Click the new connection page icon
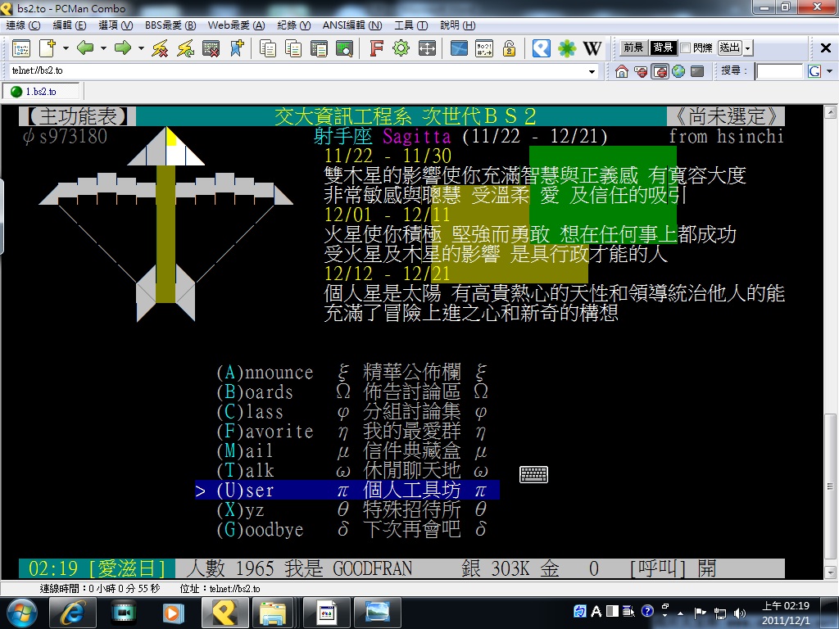Viewport: 839px width, 629px height. click(48, 48)
